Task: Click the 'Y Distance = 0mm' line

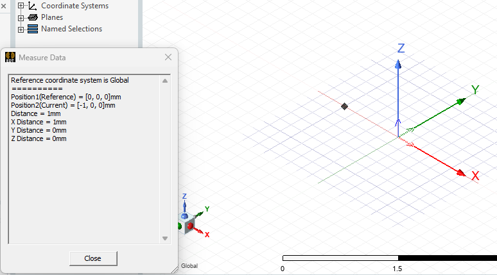Action: point(39,130)
